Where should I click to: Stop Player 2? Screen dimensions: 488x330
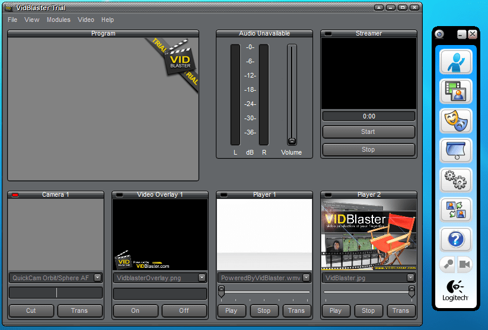tap(368, 310)
